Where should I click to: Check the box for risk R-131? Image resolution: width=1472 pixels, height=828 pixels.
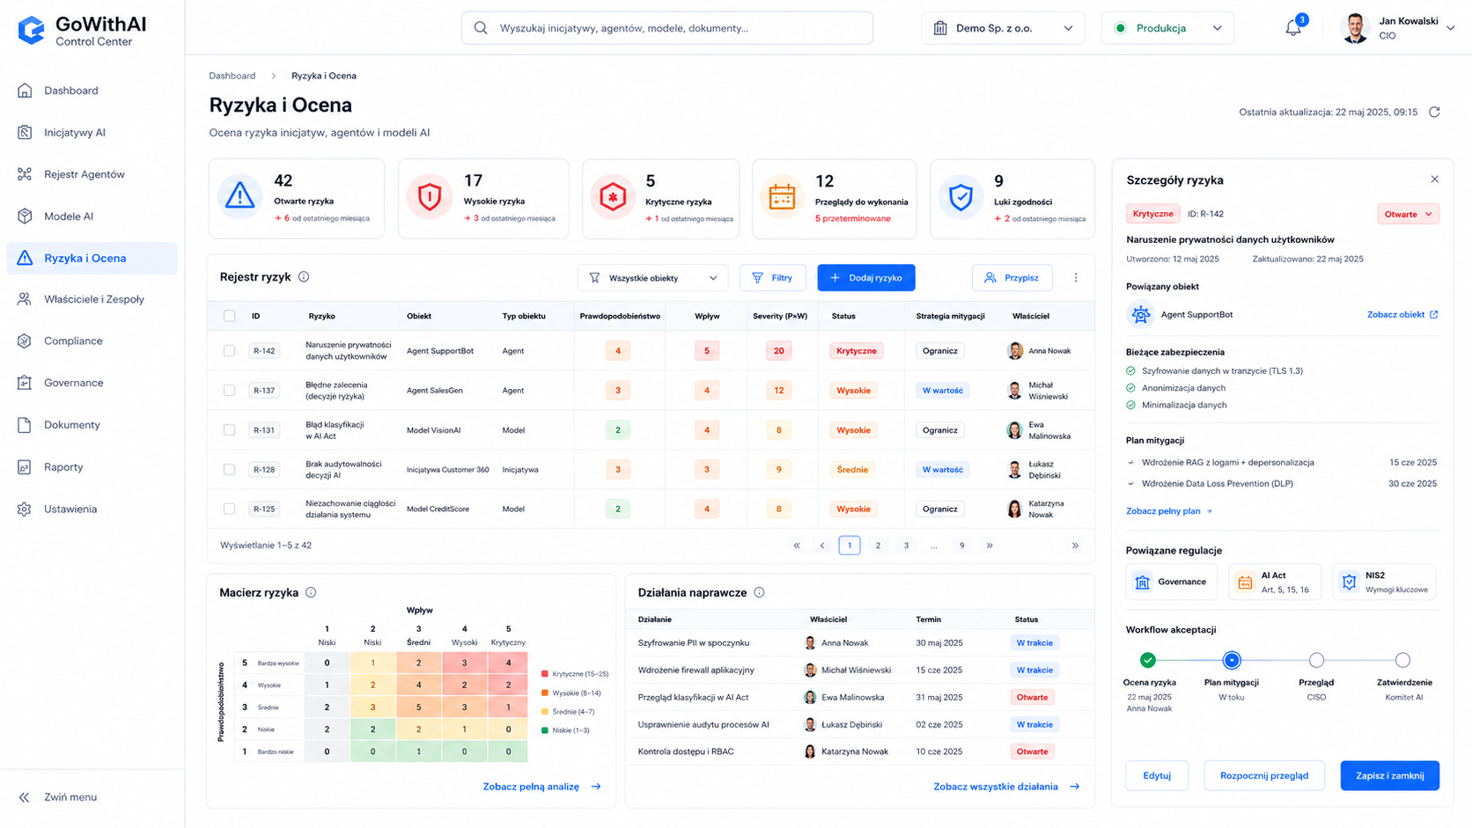pos(229,430)
